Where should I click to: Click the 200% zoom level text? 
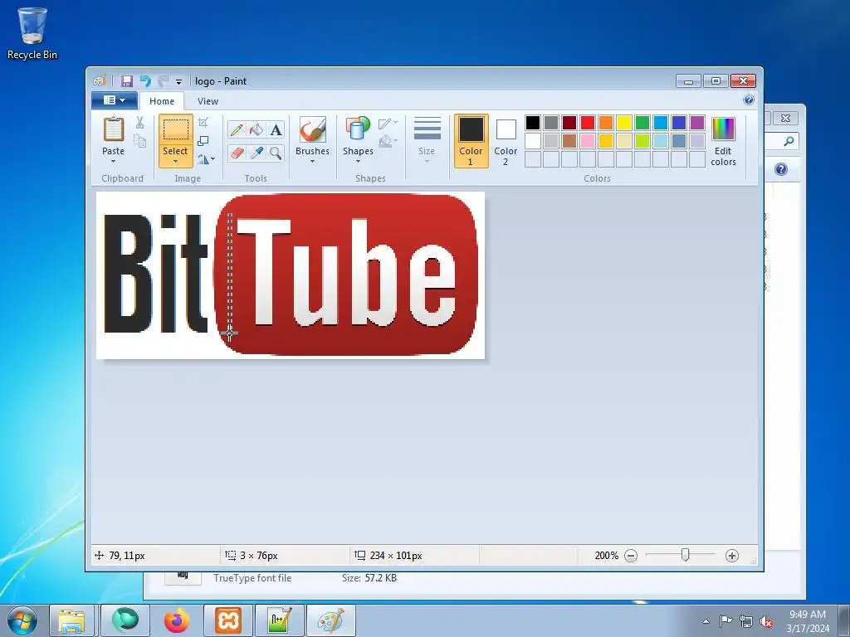606,555
